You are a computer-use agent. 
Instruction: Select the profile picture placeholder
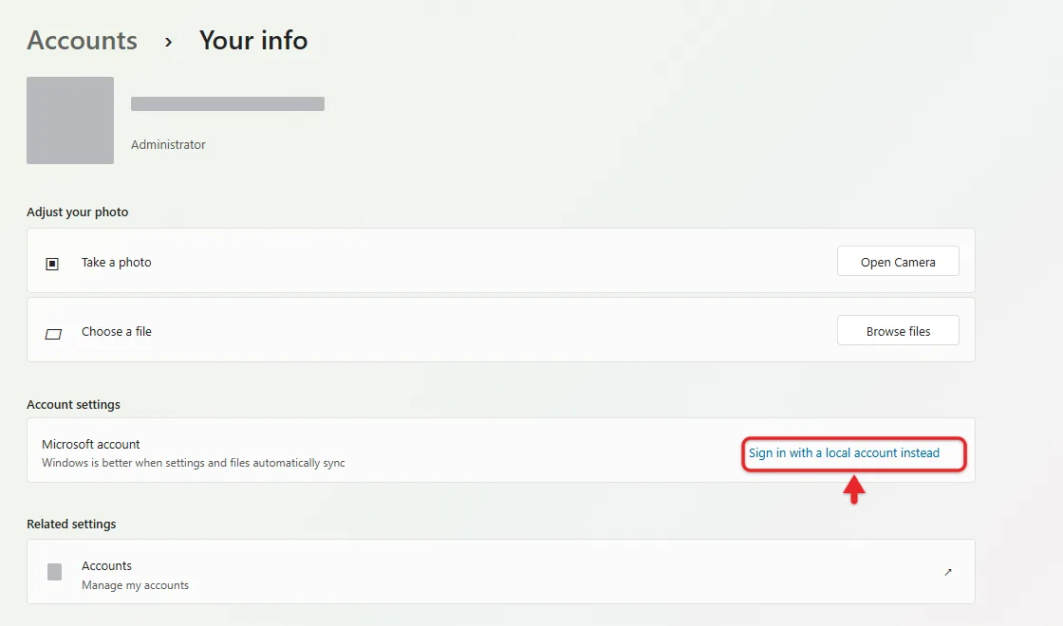coord(70,120)
